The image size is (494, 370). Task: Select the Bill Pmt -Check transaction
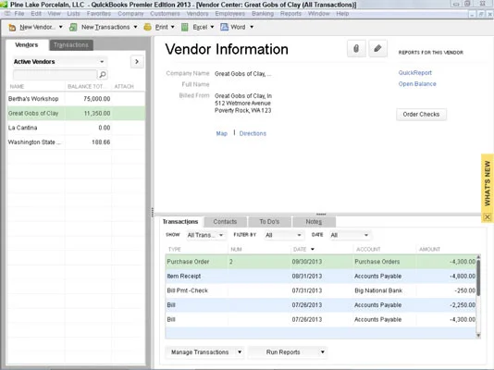(320, 290)
